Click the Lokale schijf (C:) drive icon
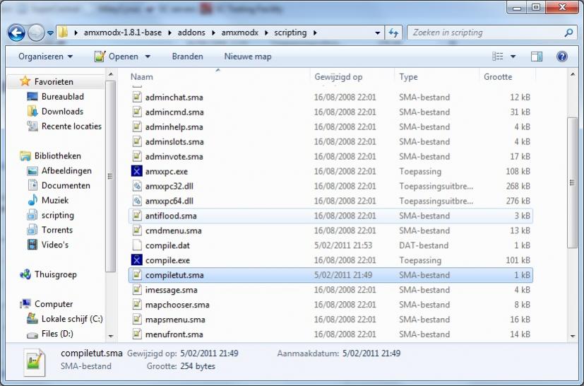584x386 pixels. tap(32, 319)
